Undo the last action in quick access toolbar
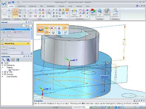This screenshot has height=109, width=146. coord(13,2)
